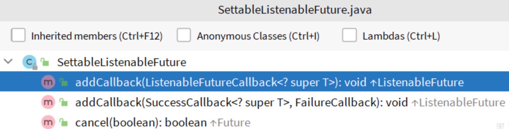Check the Lambdas checkbox

click(349, 35)
